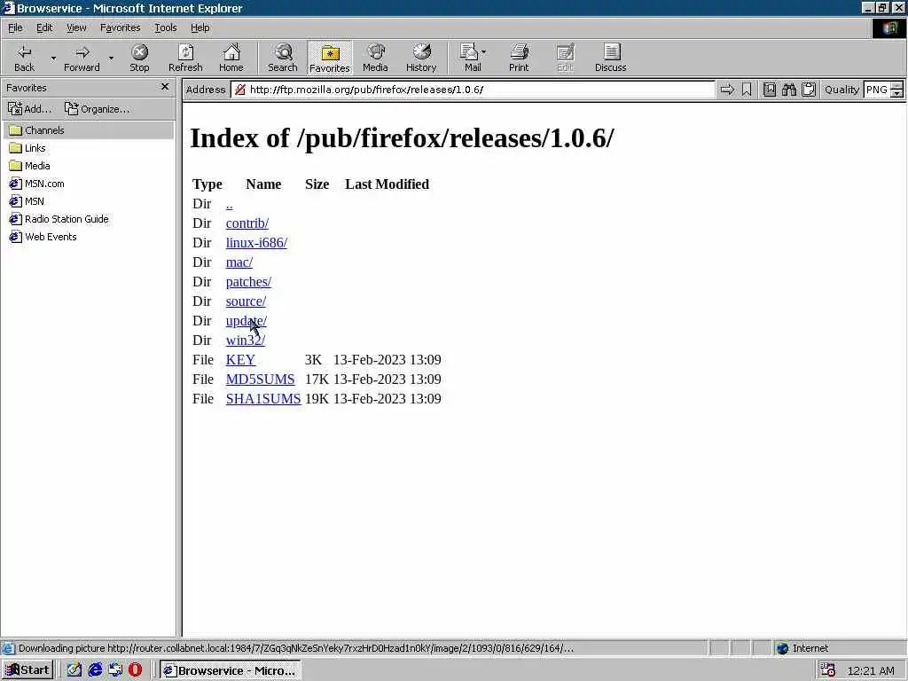Click the bookmarks book icon near Quality

[769, 90]
